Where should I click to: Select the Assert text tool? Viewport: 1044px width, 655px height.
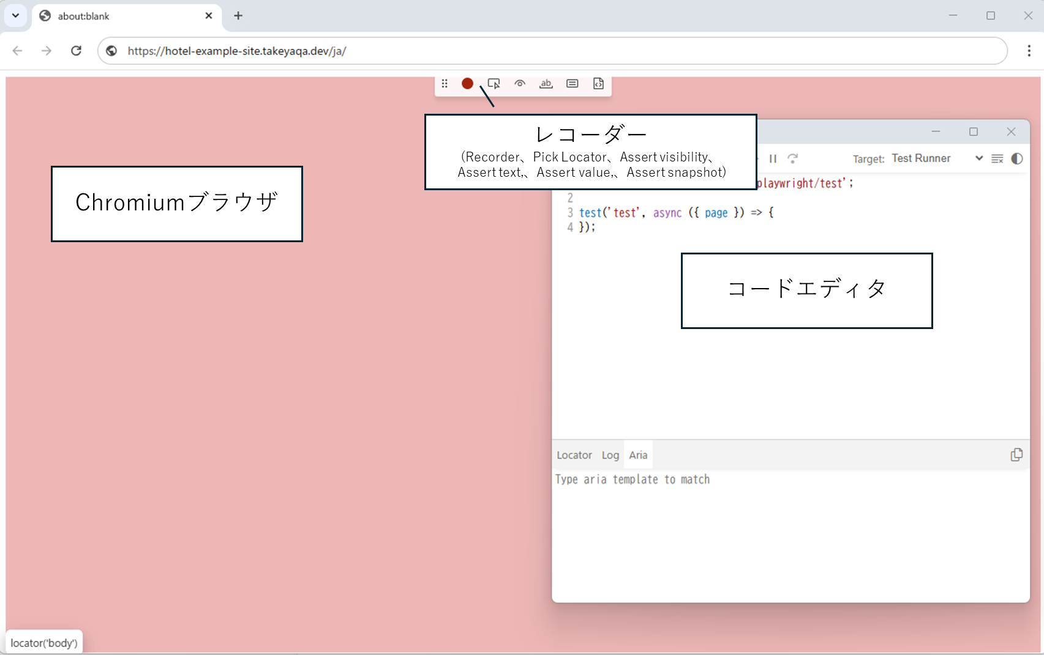pos(546,84)
